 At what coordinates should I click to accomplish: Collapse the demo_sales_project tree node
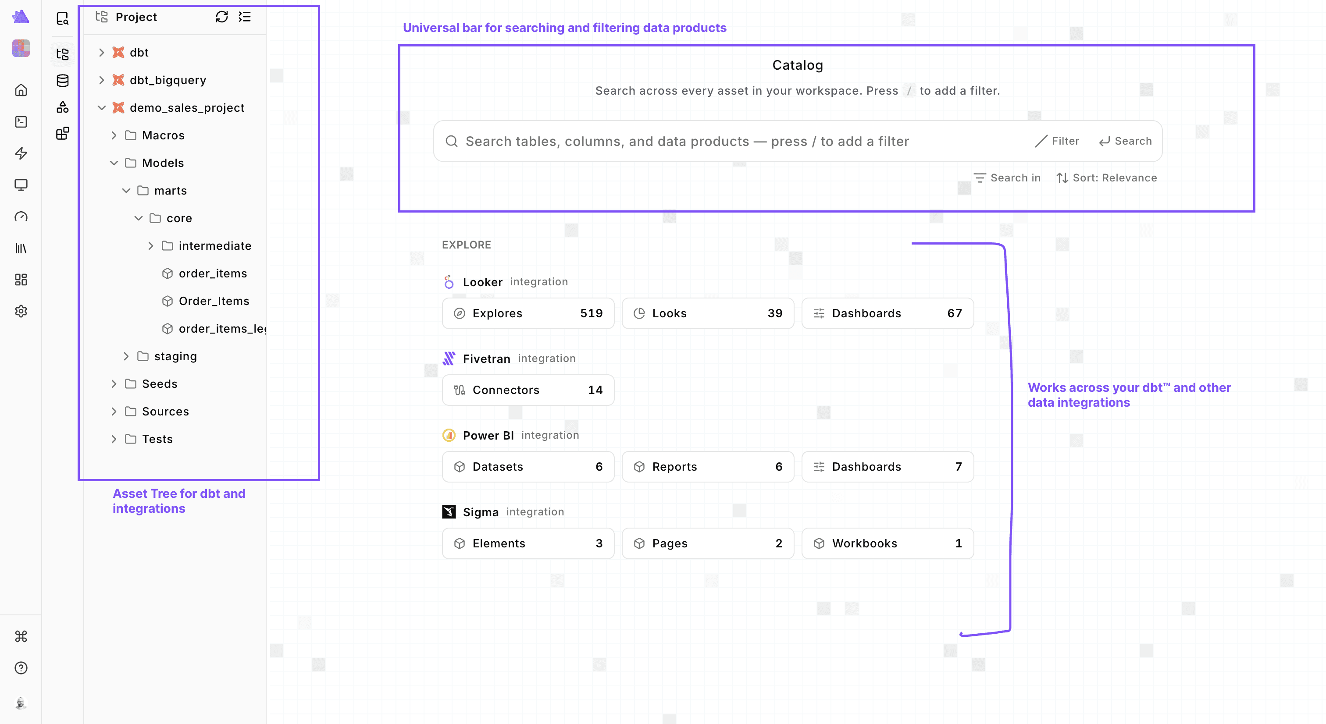pyautogui.click(x=101, y=108)
